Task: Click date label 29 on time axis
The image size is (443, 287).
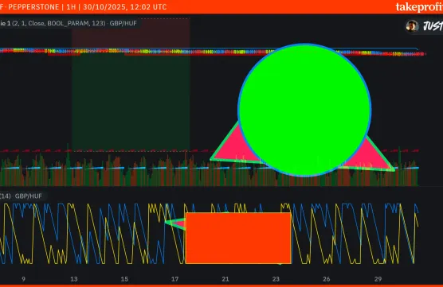Action: [378, 279]
